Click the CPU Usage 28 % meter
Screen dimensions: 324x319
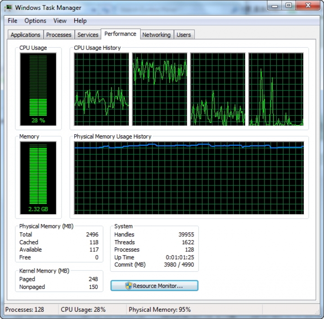(38, 89)
